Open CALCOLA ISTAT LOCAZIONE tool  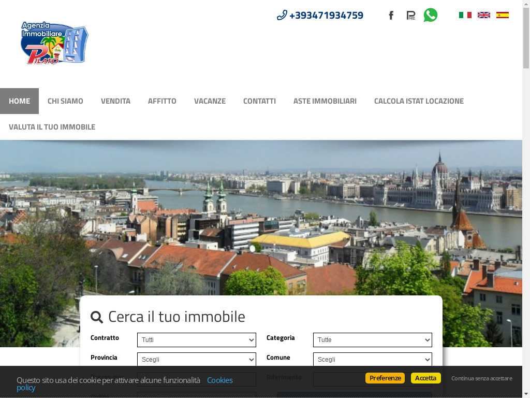[419, 101]
